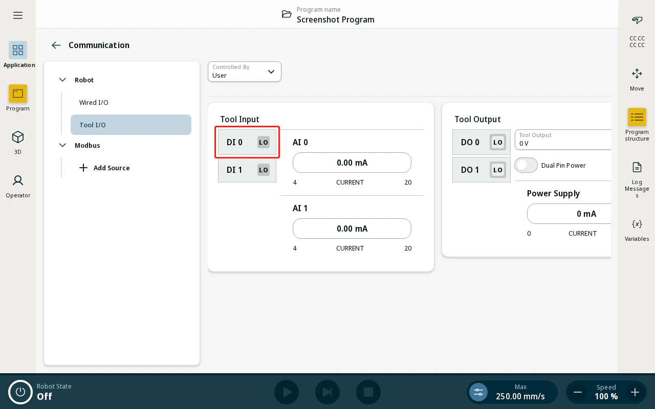
Task: Open the 3D cube view icon
Action: coord(18,137)
